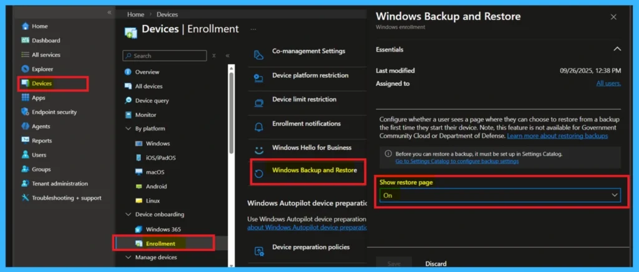
Task: Click the Windows Hello for Business smiley icon
Action: 259,150
